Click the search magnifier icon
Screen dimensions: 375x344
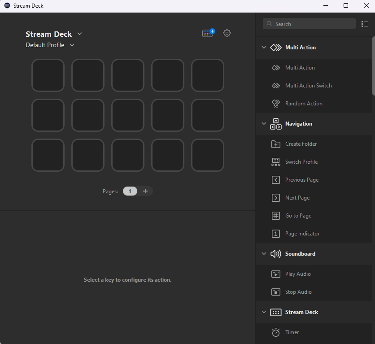(x=269, y=24)
